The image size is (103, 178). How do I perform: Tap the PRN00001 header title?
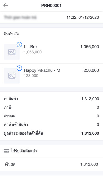(x=51, y=6)
